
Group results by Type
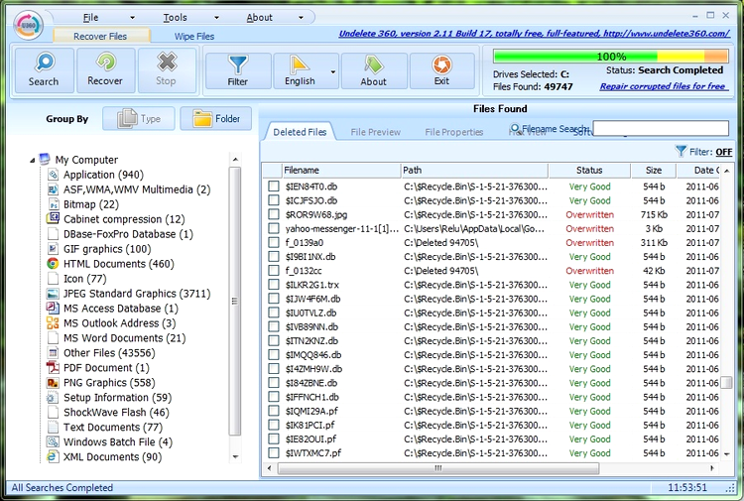(139, 119)
